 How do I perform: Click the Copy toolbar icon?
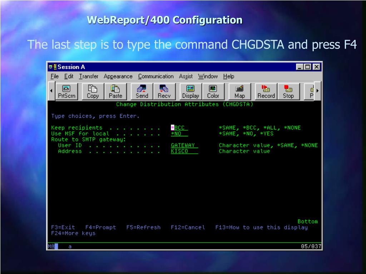93,92
